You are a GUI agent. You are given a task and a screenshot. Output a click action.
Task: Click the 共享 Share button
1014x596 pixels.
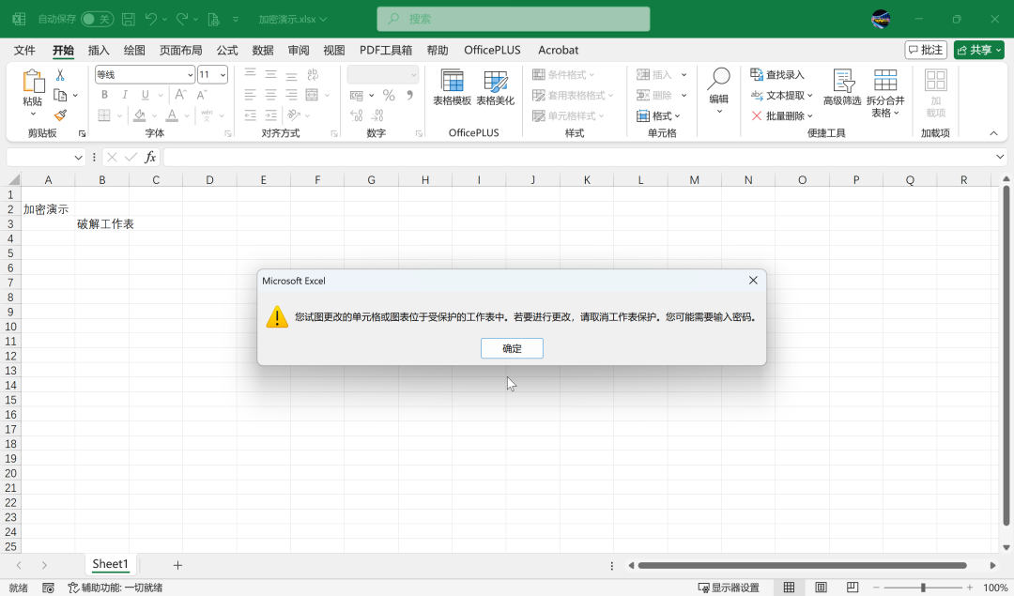coord(978,50)
